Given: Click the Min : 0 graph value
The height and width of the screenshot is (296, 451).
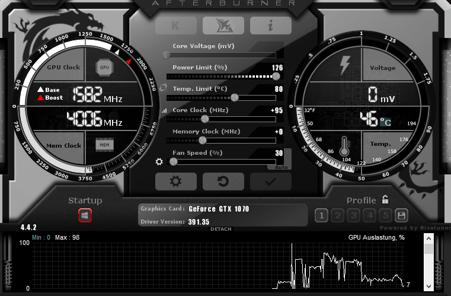Looking at the screenshot, I should coord(41,237).
